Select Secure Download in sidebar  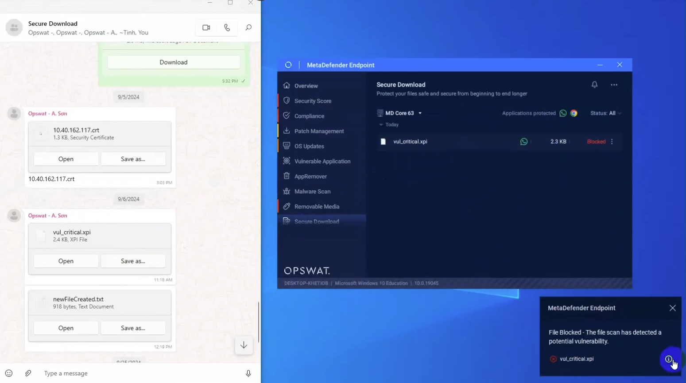[x=322, y=221]
